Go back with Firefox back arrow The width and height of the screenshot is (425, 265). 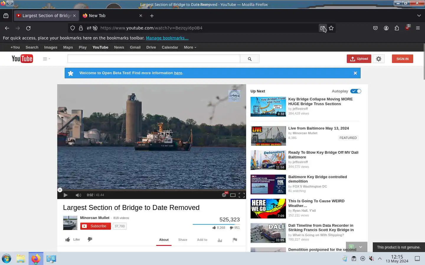pos(7,28)
